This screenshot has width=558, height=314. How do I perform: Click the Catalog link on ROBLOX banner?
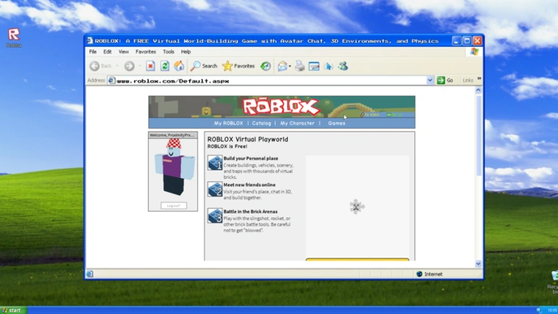(x=262, y=124)
